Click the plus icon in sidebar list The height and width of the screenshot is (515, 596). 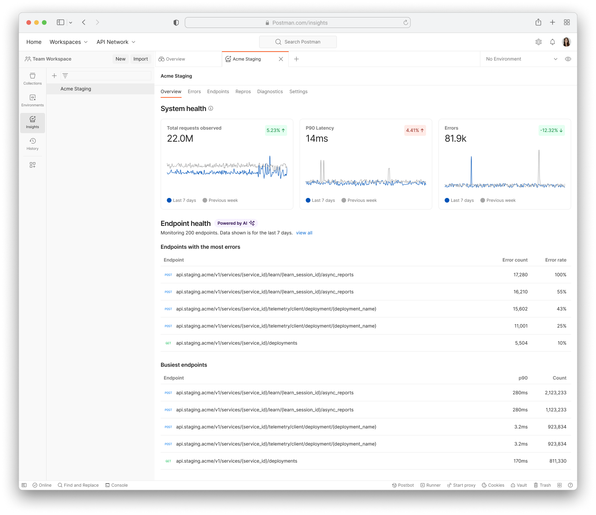point(54,76)
